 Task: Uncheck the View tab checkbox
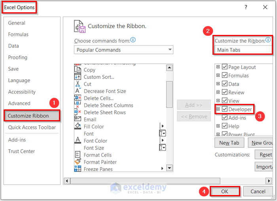pyautogui.click(x=225, y=100)
